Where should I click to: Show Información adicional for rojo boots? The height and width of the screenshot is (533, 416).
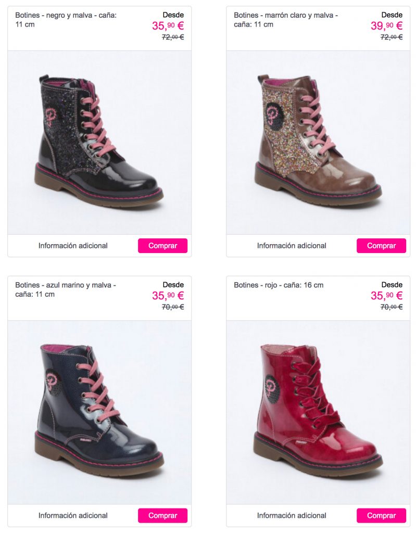click(292, 515)
